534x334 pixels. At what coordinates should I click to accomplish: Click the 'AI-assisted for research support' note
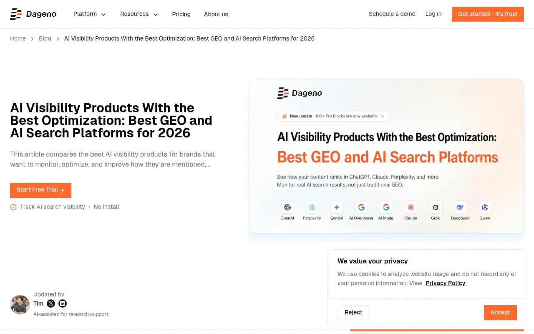71,314
